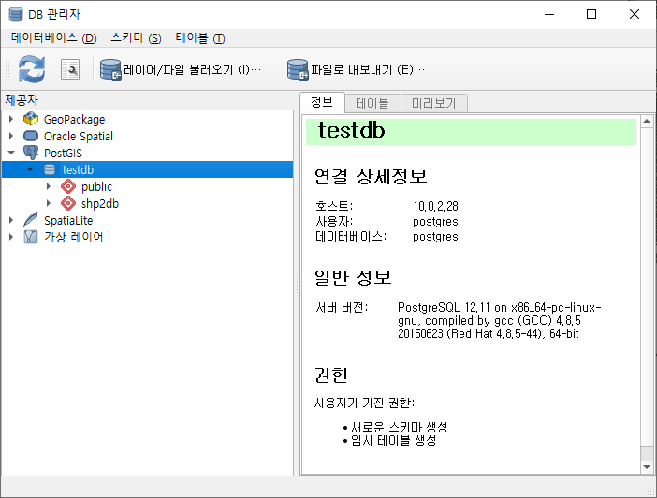
Task: Expand the public schema node
Action: pyautogui.click(x=49, y=186)
